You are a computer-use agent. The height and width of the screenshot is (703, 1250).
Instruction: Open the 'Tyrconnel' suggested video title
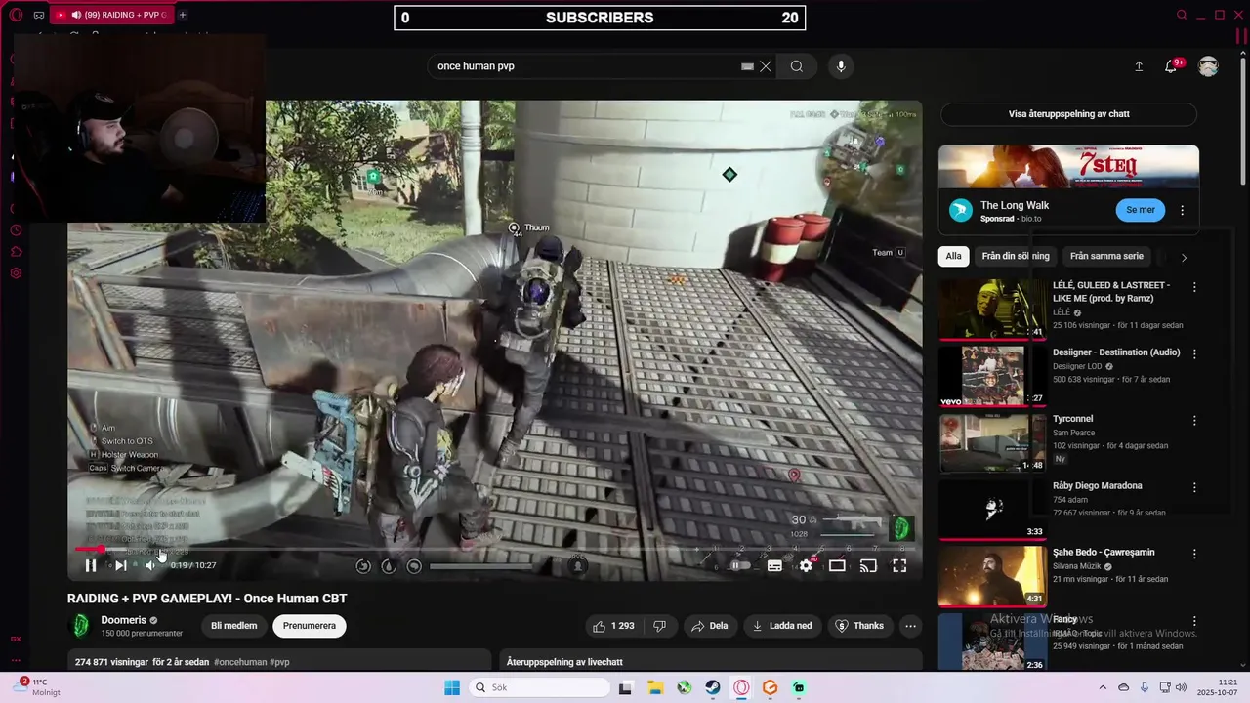1072,419
